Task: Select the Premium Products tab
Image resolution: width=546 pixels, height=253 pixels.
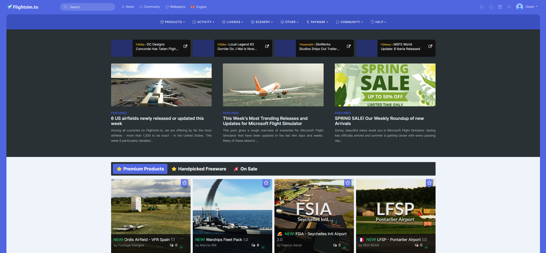Action: [140, 169]
